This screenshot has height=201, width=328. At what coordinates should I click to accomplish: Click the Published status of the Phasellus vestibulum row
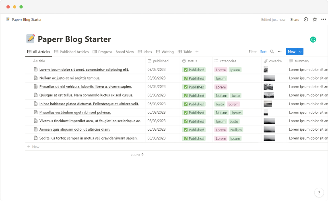pyautogui.click(x=194, y=113)
